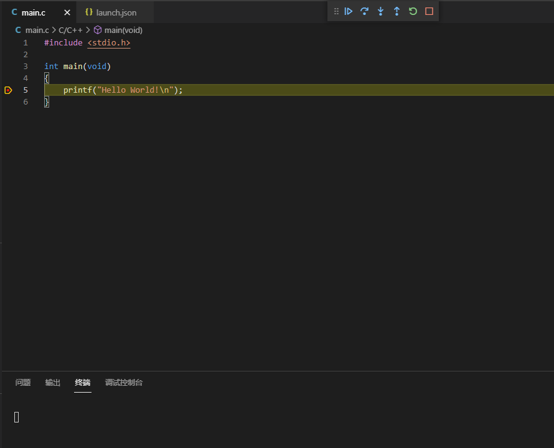
Task: Click the Step Into arrow icon
Action: point(380,11)
